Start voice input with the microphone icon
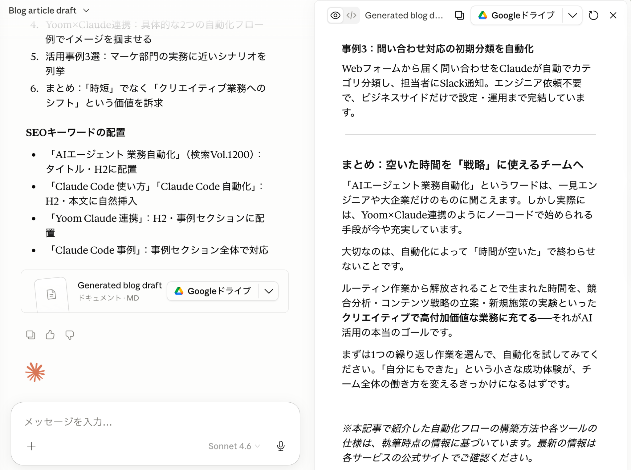The height and width of the screenshot is (470, 631). tap(281, 446)
